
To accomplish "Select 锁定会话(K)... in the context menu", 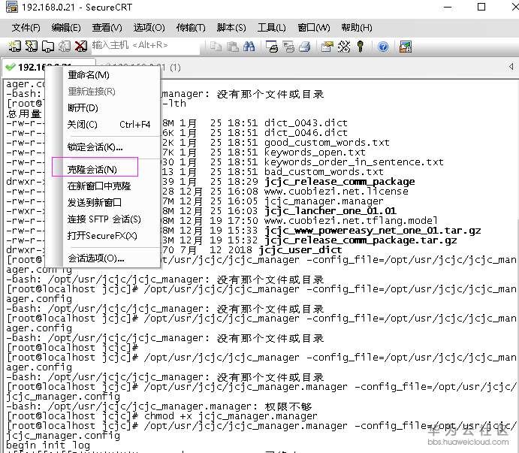I will point(103,147).
